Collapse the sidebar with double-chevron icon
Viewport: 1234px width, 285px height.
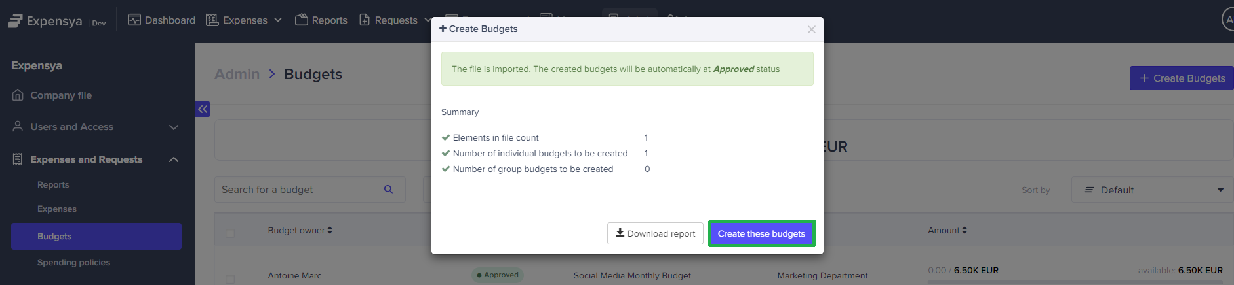click(203, 109)
